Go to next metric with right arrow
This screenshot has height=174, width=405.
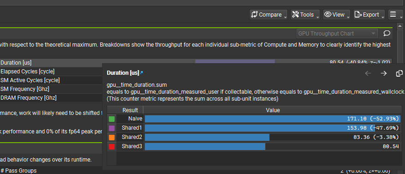tap(384, 73)
